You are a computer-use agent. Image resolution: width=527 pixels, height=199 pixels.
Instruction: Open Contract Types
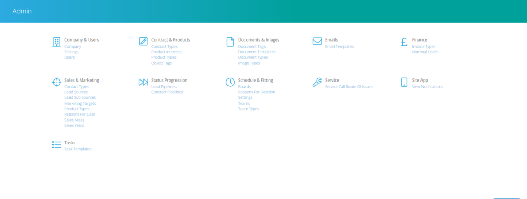pos(164,47)
